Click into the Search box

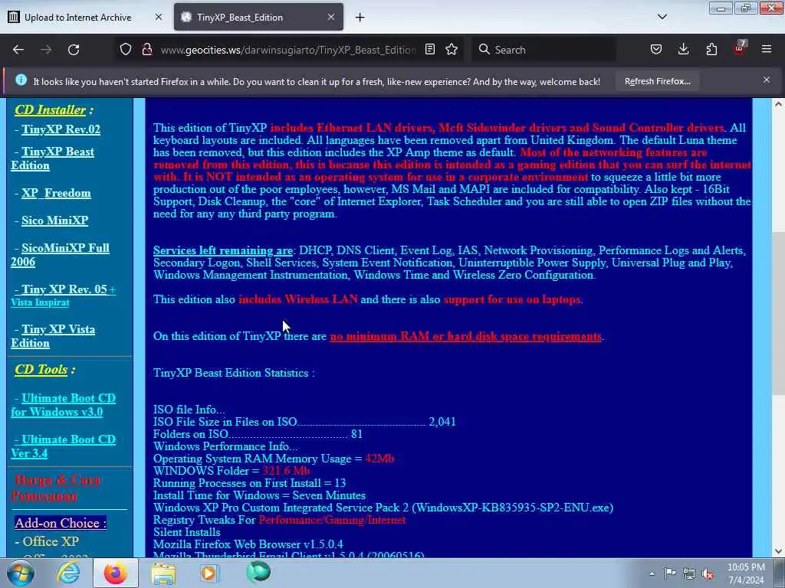544,50
